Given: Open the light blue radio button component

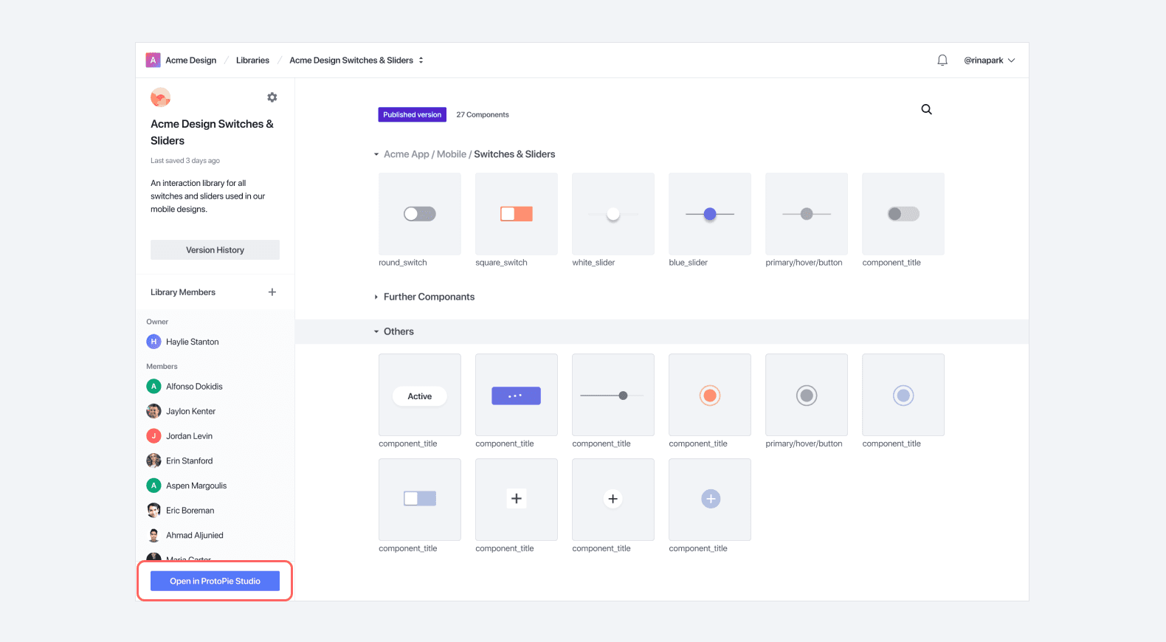Looking at the screenshot, I should click(903, 395).
